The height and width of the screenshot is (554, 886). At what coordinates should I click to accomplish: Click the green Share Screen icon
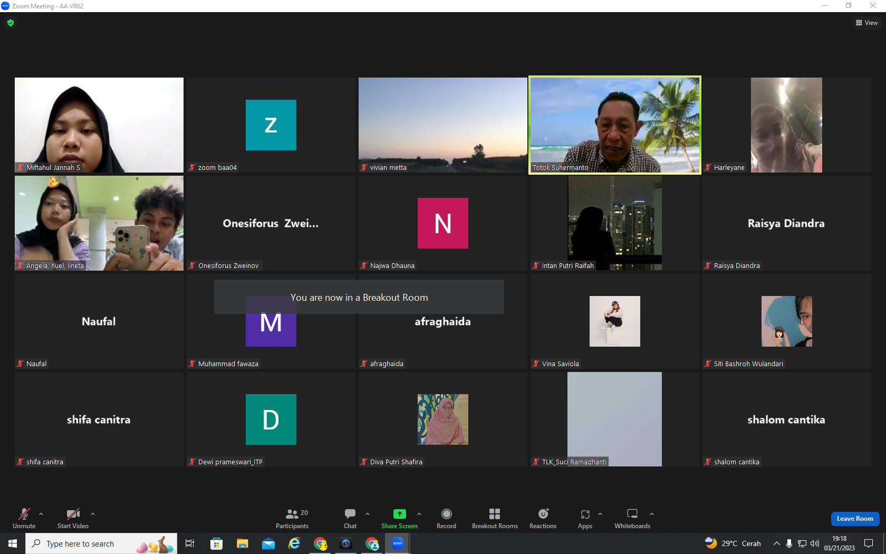click(x=399, y=514)
